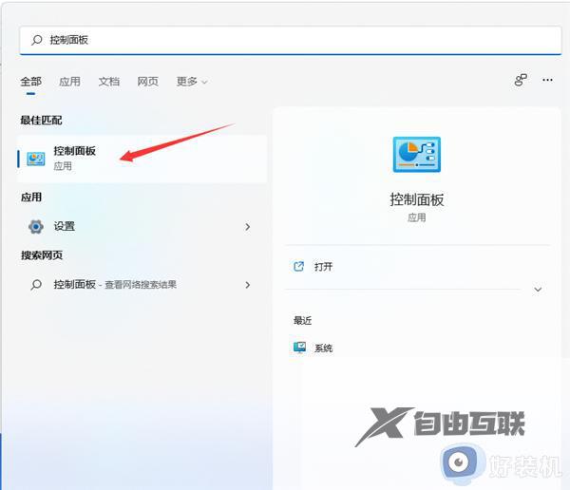This screenshot has height=490, width=570.
Task: Click the large 控制面板 title in preview pane
Action: click(x=417, y=199)
